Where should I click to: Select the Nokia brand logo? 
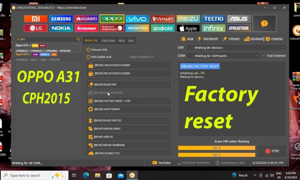[x=61, y=28]
